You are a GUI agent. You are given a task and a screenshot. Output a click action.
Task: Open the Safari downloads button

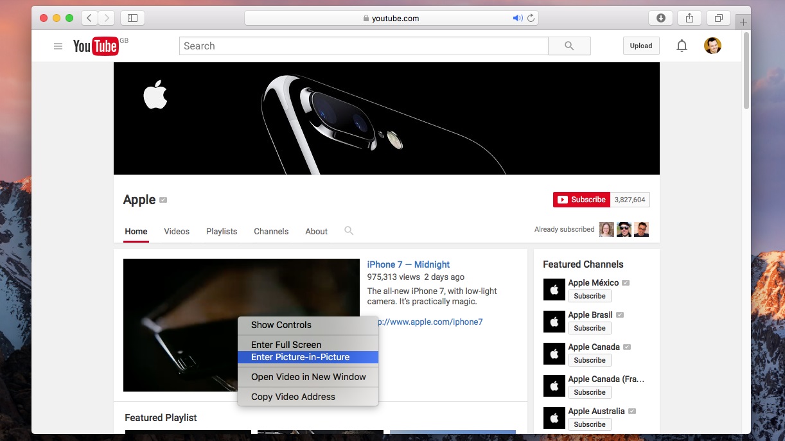pos(660,18)
